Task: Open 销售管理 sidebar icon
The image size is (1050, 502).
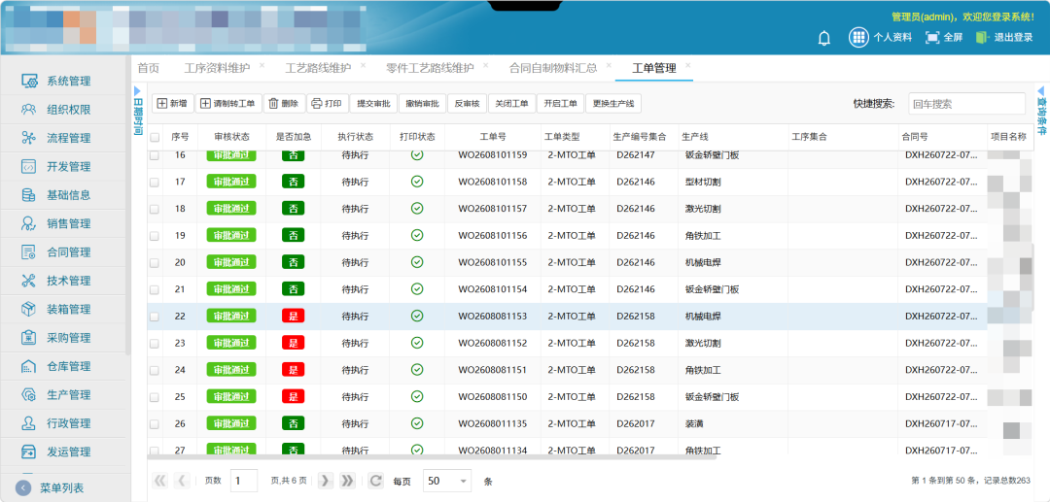Action: [29, 223]
